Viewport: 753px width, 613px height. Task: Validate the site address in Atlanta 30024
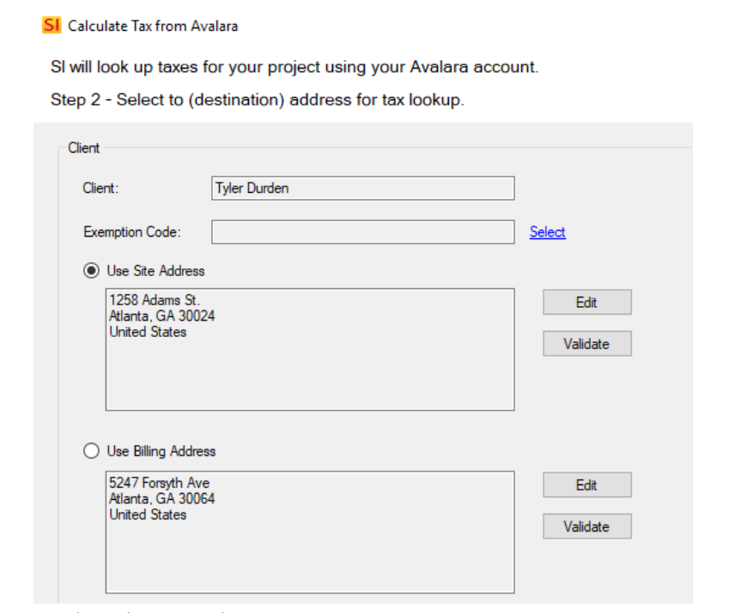(586, 344)
